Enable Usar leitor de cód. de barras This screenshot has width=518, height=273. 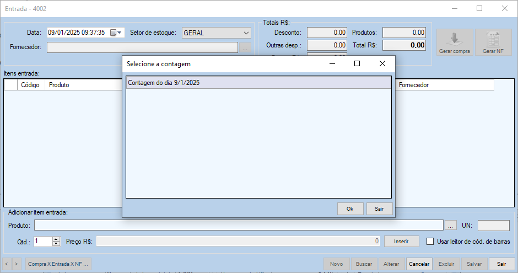[x=431, y=241]
